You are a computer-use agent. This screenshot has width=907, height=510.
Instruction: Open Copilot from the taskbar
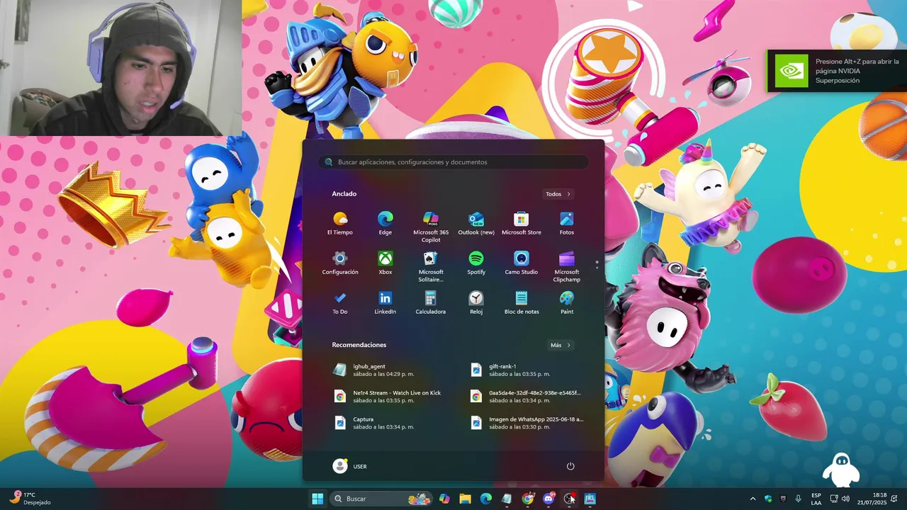pos(444,499)
